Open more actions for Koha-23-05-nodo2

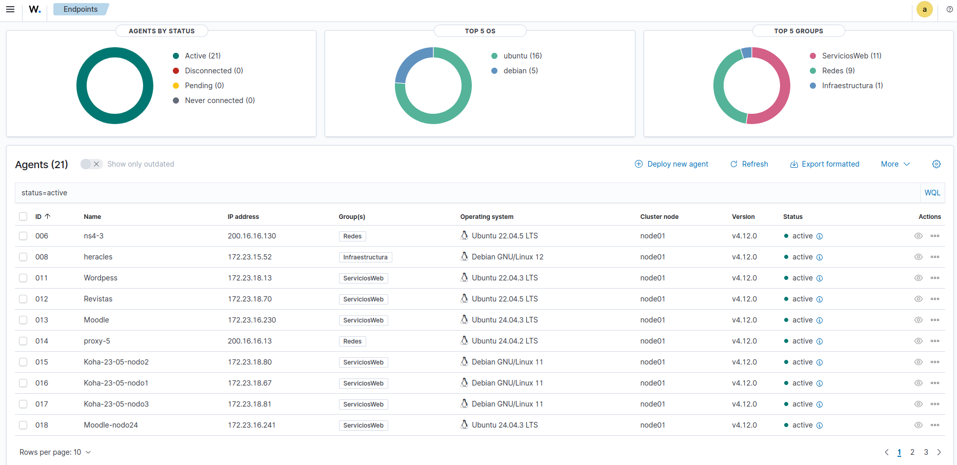(x=935, y=362)
